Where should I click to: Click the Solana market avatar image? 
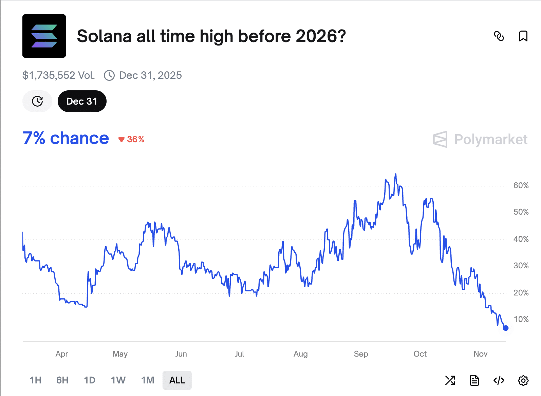point(44,36)
